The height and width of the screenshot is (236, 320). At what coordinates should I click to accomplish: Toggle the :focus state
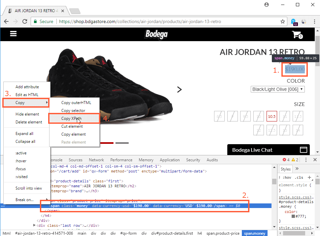click(27, 169)
